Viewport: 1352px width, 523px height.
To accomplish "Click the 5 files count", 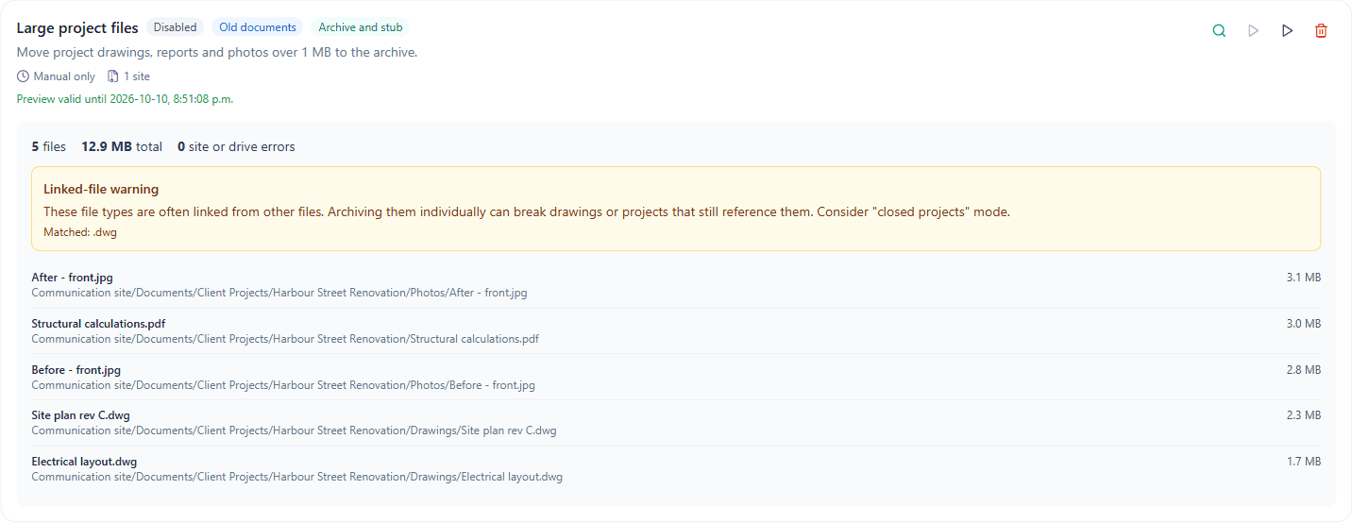I will [49, 147].
